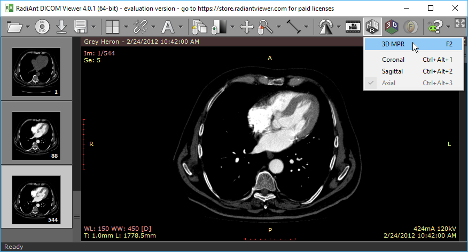
Task: Click the download/import arrow icon
Action: [x=61, y=26]
